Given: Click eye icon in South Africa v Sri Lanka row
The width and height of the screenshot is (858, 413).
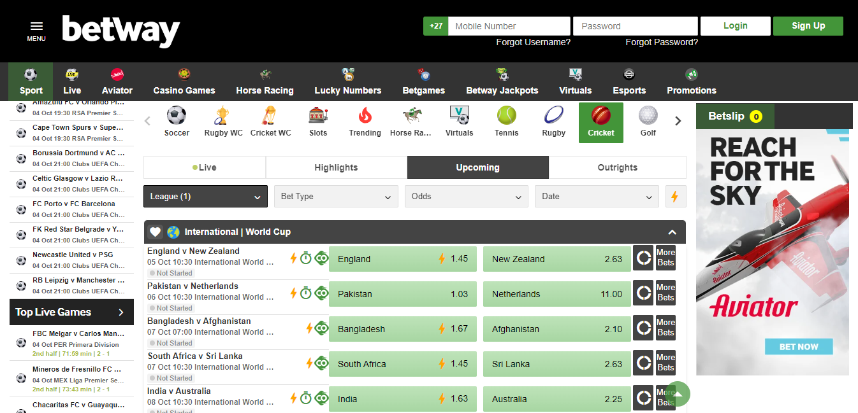Looking at the screenshot, I should click(321, 363).
